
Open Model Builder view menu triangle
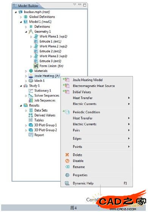(x=75, y=5)
